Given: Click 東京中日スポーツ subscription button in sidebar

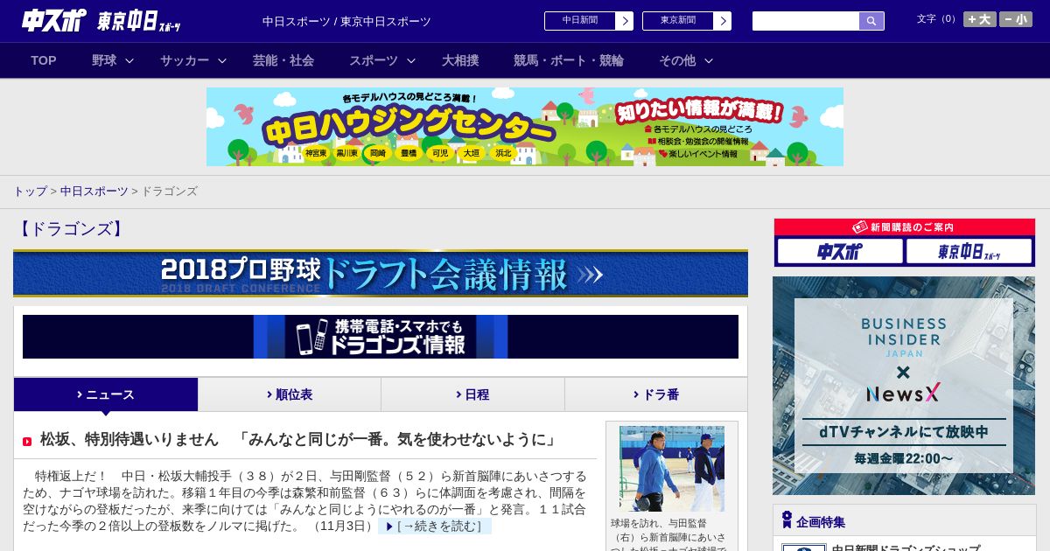Looking at the screenshot, I should click(969, 252).
